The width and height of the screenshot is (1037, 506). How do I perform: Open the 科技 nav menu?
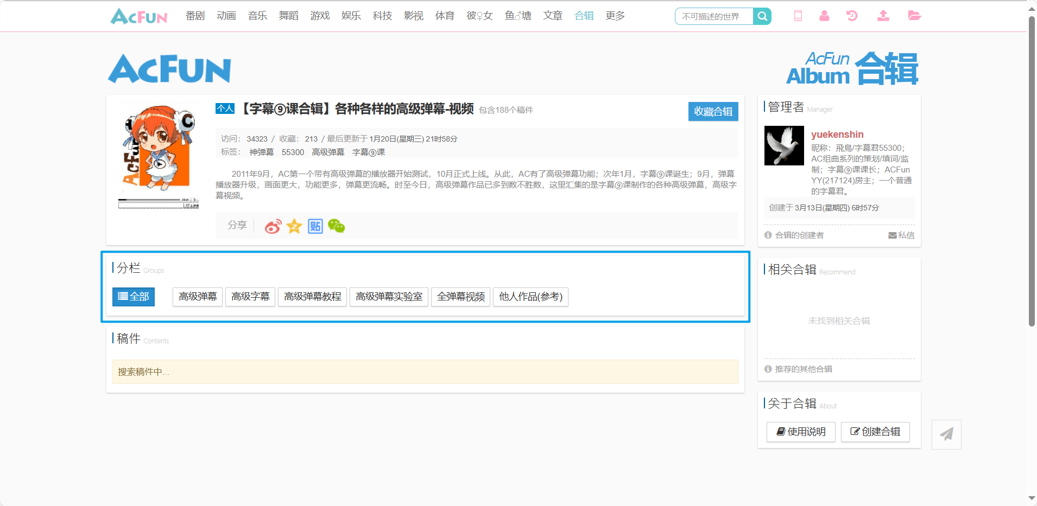pyautogui.click(x=382, y=16)
